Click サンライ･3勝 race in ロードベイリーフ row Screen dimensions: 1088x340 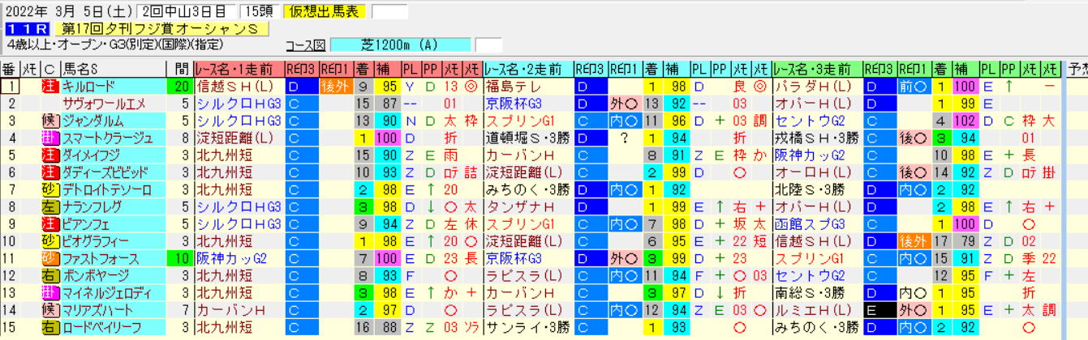(x=528, y=327)
